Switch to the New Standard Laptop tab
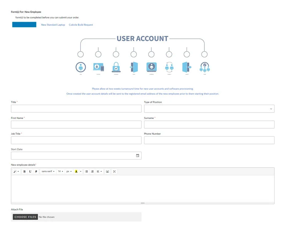The width and height of the screenshot is (286, 229). [x=53, y=25]
